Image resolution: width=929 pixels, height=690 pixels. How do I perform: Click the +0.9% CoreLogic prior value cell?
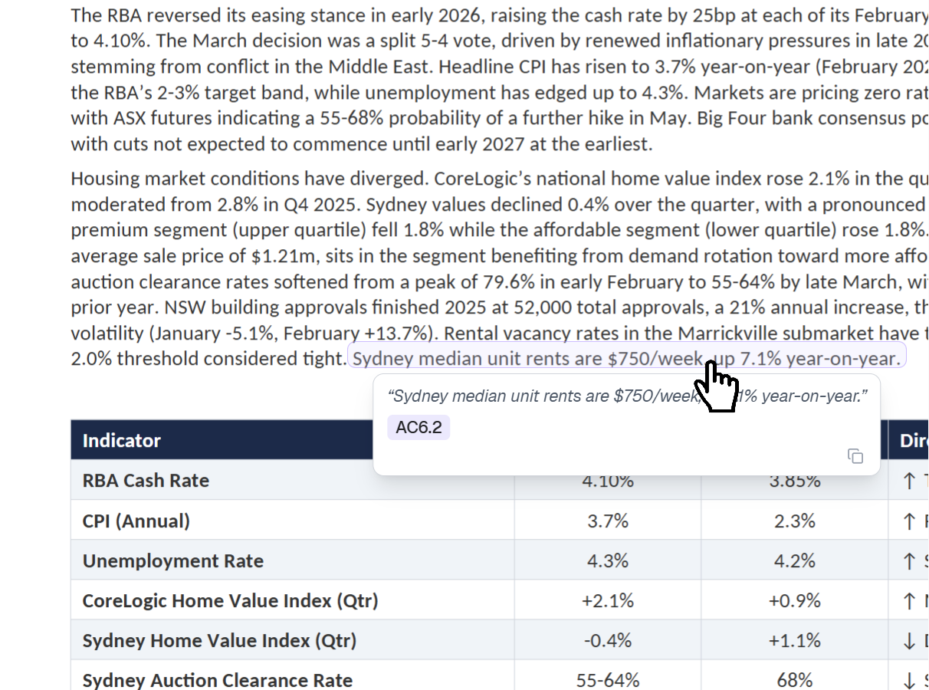[794, 601]
